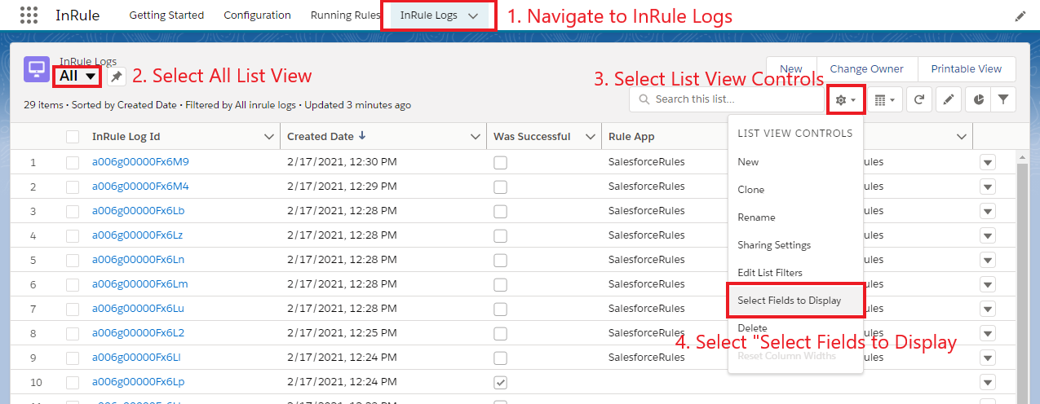Open log record a006g00000Fx6M4
Screen dimensions: 1040x404
coord(140,187)
